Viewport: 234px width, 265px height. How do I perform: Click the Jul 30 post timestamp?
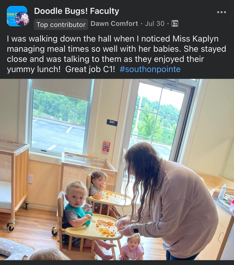tap(155, 23)
